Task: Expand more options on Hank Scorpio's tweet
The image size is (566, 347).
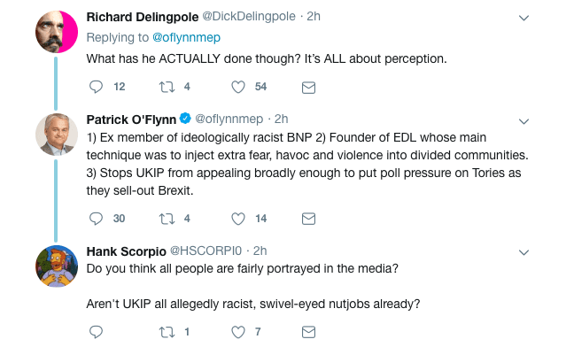Action: coord(523,252)
